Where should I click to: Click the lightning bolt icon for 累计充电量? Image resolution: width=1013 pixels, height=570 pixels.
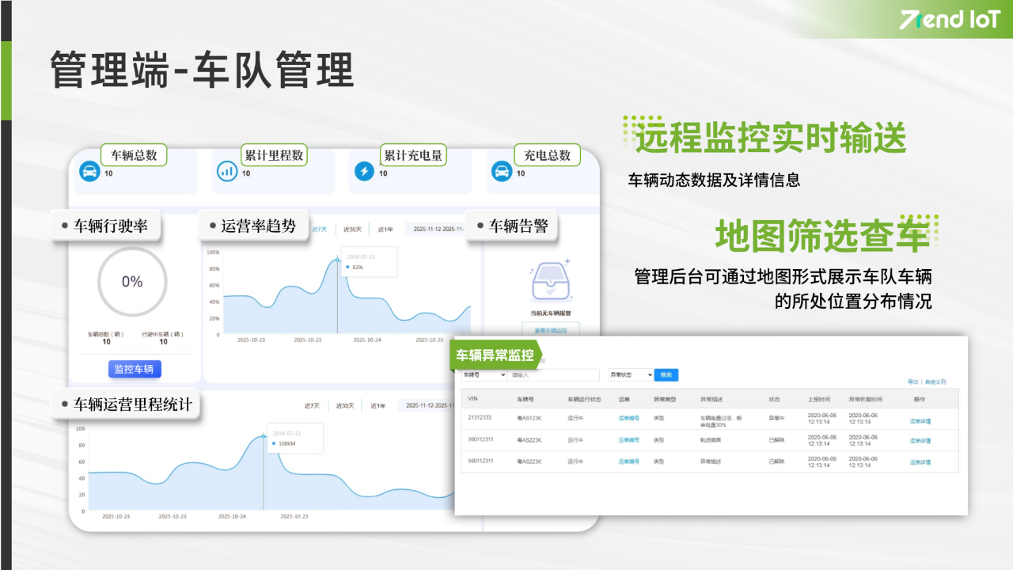coord(364,171)
